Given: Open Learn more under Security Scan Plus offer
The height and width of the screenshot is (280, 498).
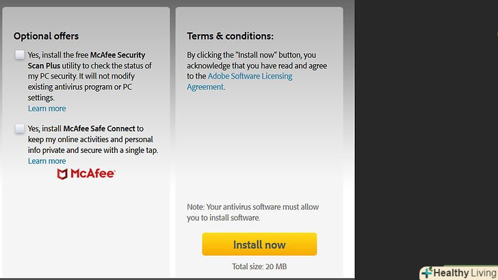Looking at the screenshot, I should 47,109.
